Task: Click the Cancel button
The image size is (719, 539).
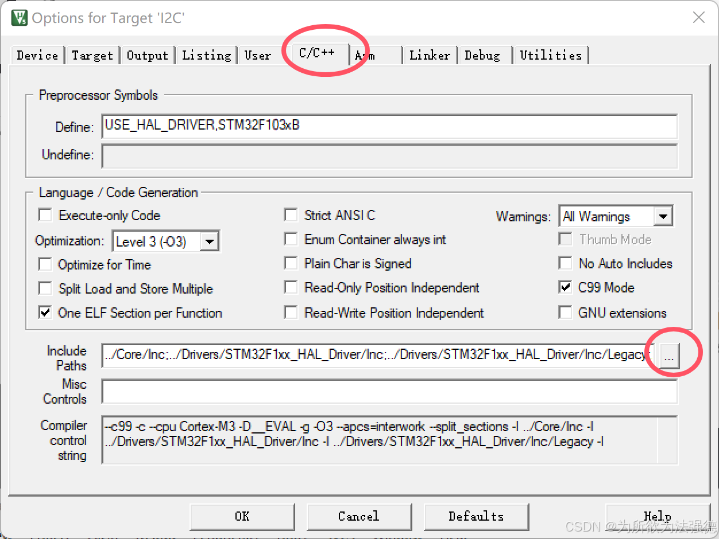Action: (359, 516)
